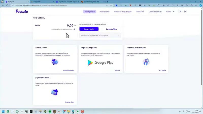Click the browser address bar URL
This screenshot has height=114, width=203.
[x=41, y=5]
